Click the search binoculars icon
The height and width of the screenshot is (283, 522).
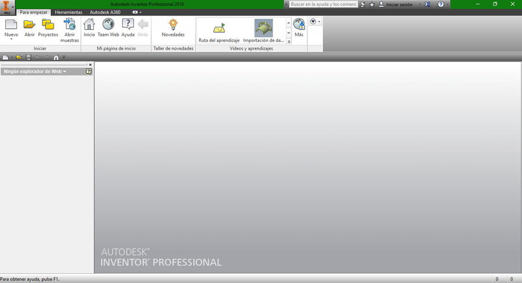[363, 5]
